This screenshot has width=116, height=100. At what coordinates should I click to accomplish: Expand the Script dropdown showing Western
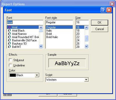tap(86, 80)
